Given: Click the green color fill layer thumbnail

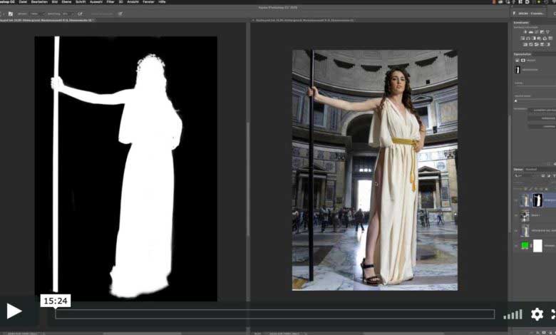Looking at the screenshot, I should [525, 245].
